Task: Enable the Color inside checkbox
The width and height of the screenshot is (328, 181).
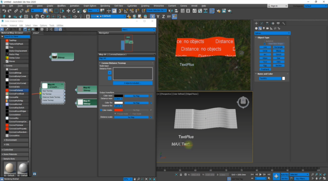Action: 101,110
